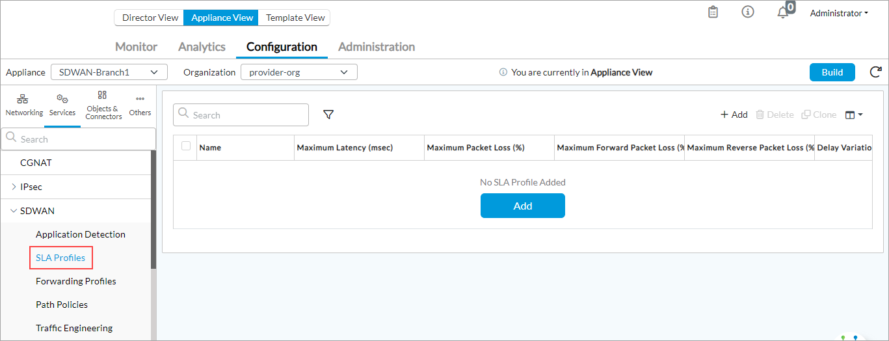Open the notifications bell icon
Screen dimensions: 889x341
(x=783, y=12)
